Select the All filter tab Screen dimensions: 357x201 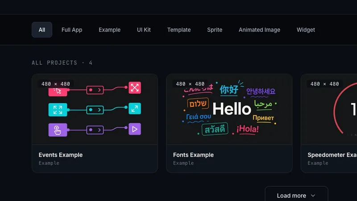click(42, 29)
